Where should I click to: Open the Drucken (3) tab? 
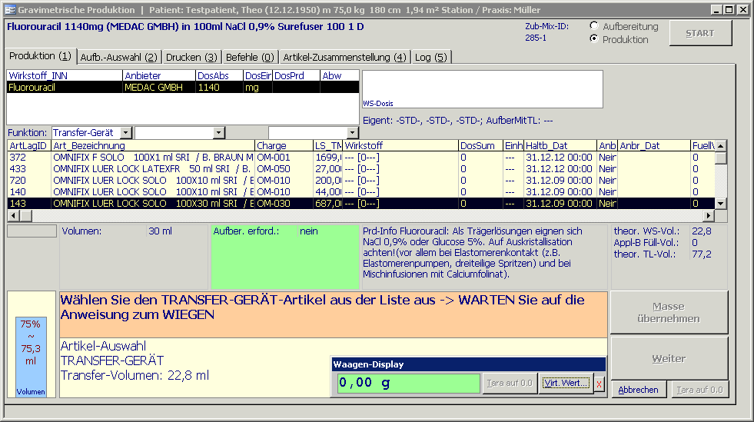[192, 57]
